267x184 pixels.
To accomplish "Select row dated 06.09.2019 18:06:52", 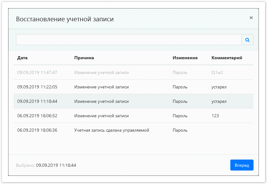I will (x=37, y=116).
